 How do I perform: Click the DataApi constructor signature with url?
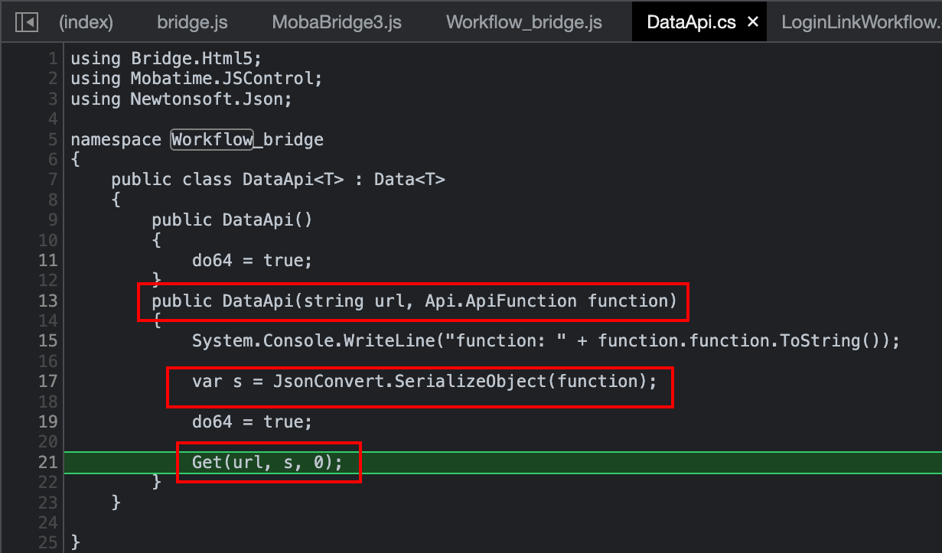click(x=415, y=301)
